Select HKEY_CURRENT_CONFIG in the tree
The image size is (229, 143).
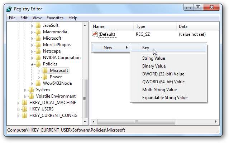click(53, 115)
